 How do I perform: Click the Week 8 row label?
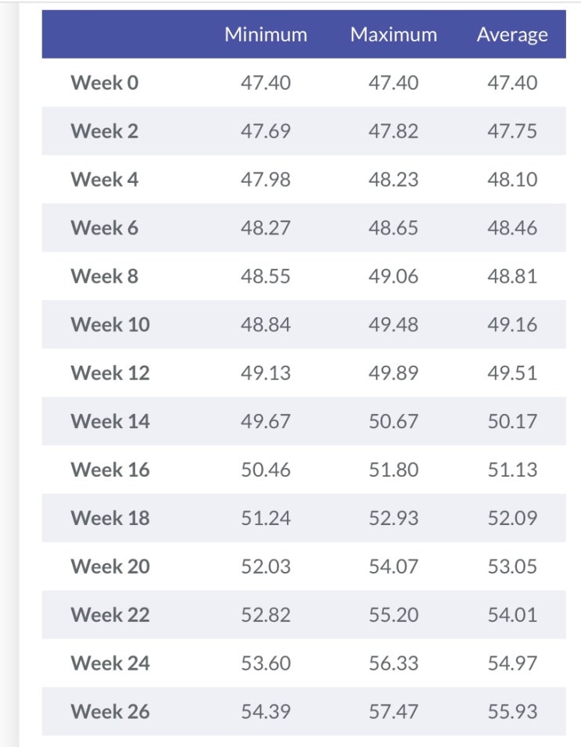pos(105,277)
